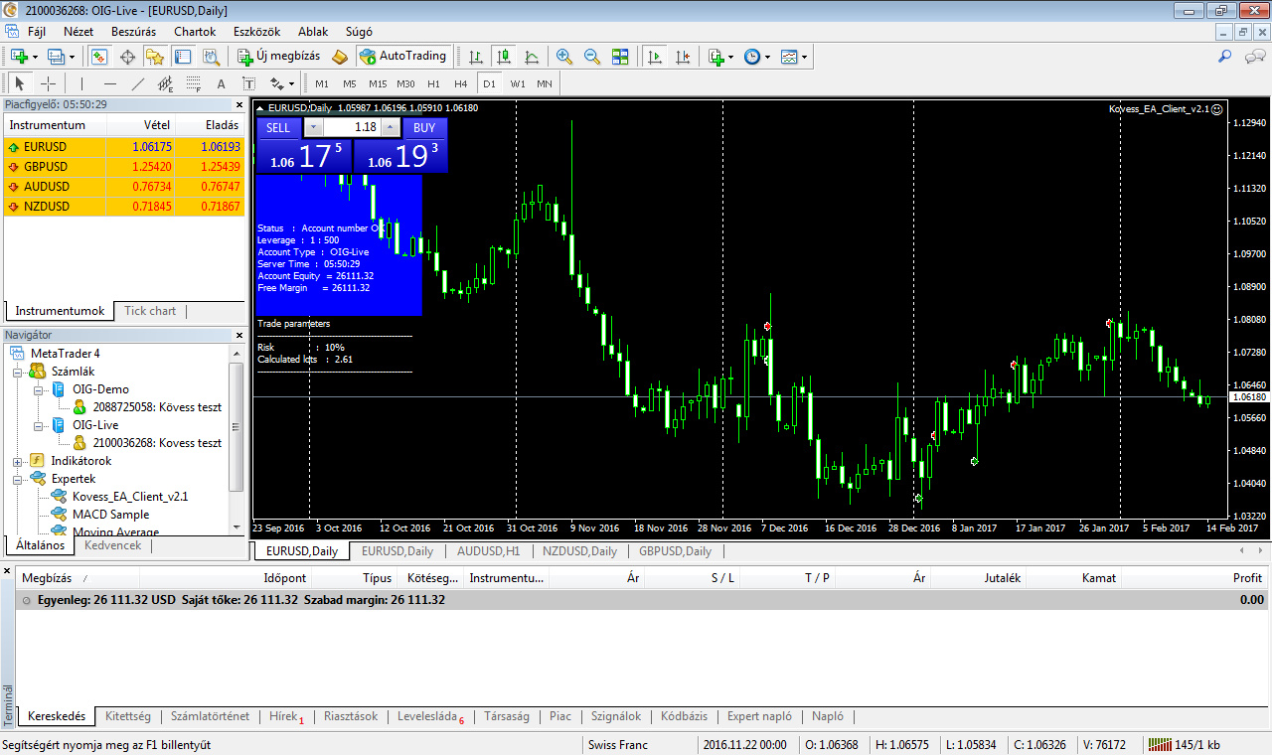Select the text label tool
This screenshot has height=755, width=1272.
pyautogui.click(x=248, y=83)
